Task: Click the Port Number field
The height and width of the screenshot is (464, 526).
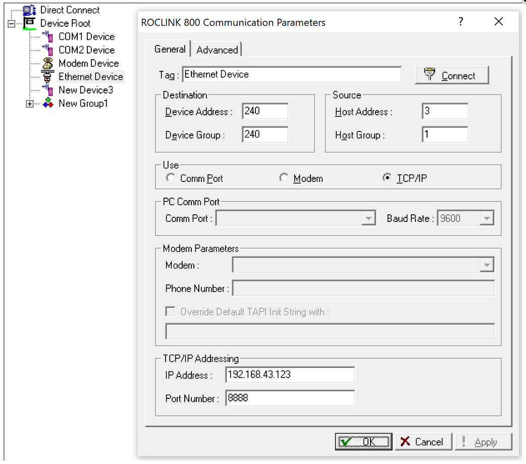Action: 290,398
